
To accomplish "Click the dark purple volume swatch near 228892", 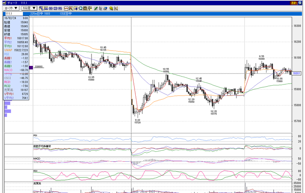I will click(x=31, y=67).
